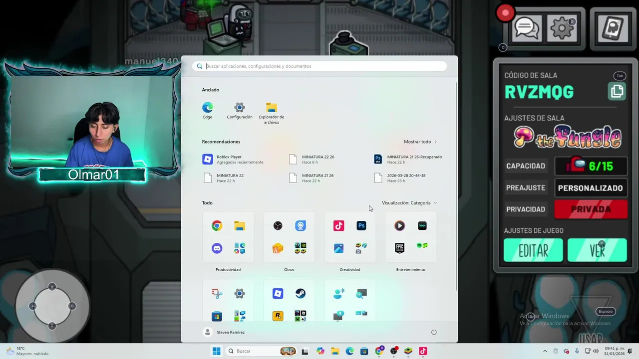
Task: Launch Steam from the games group
Action: coord(301,294)
